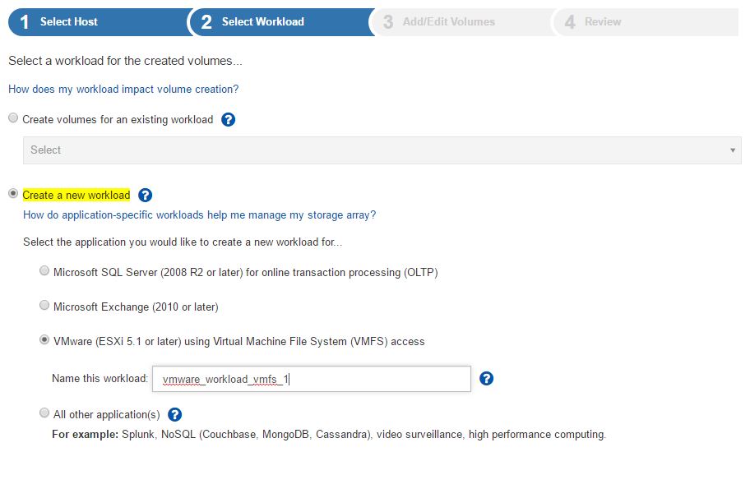Open help for existing workload option

click(228, 118)
